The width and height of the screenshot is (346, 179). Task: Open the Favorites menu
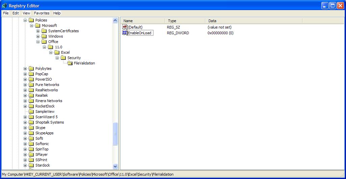(42, 13)
